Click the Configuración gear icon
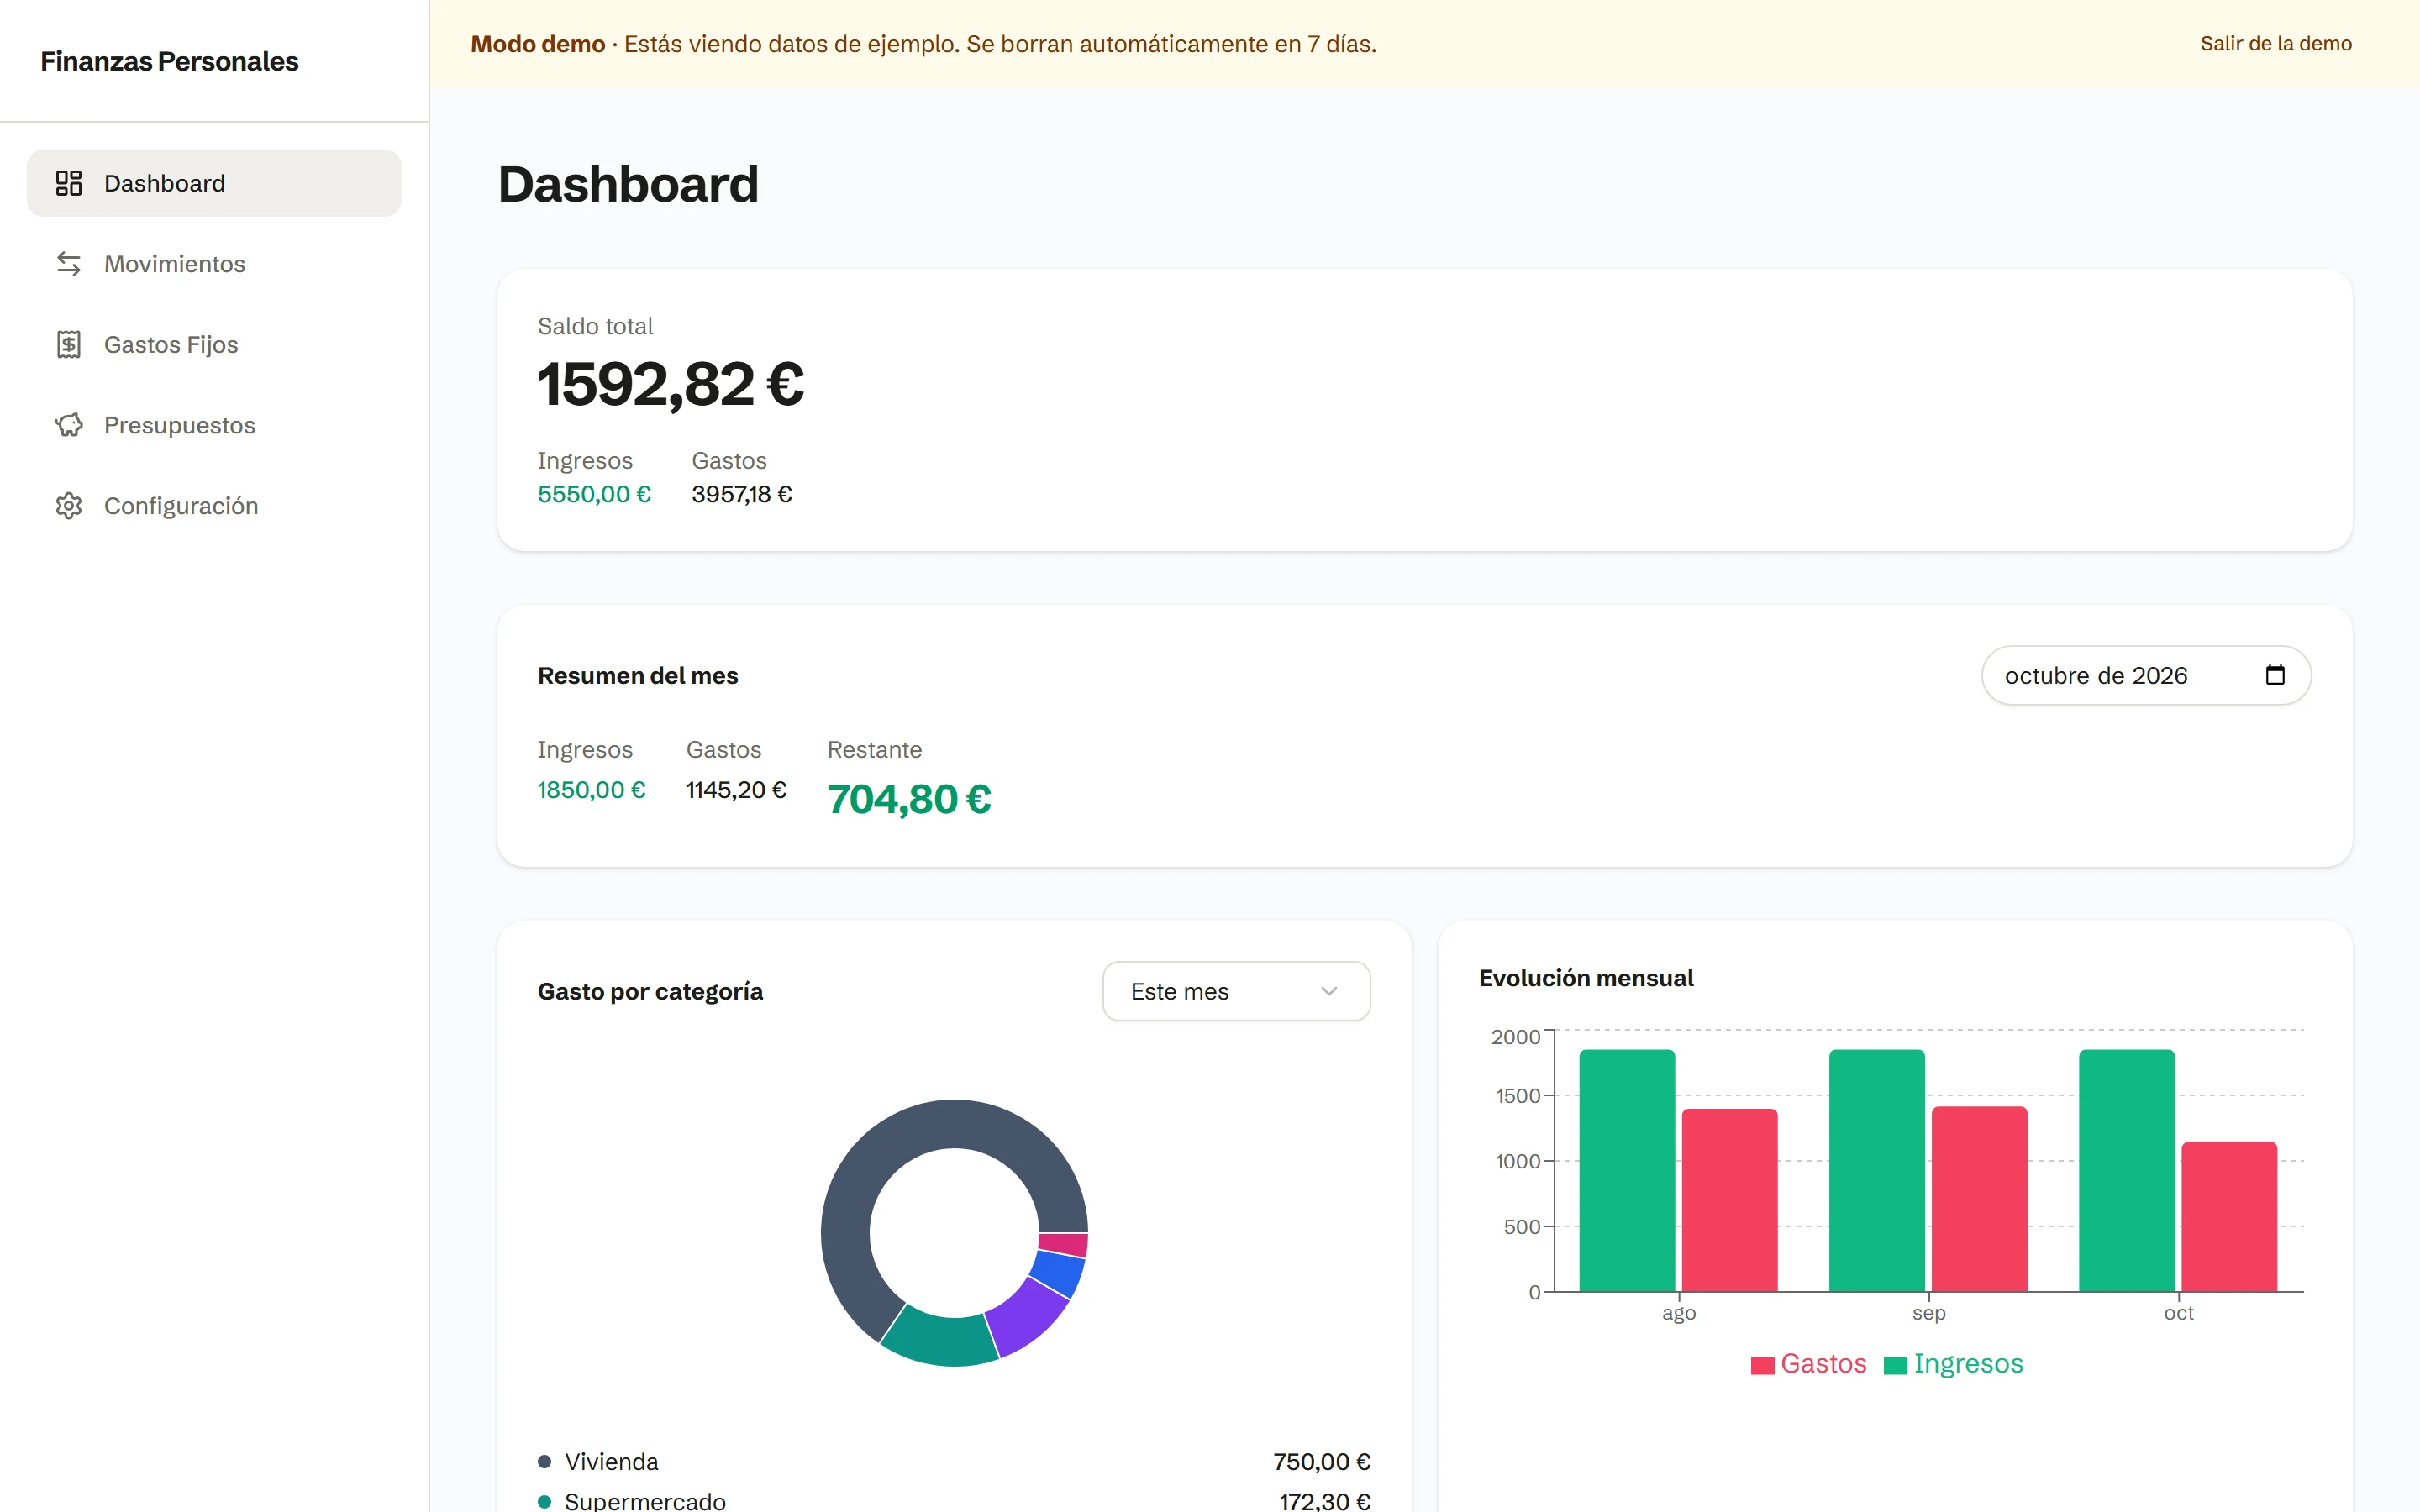This screenshot has height=1512, width=2420. pos(68,506)
